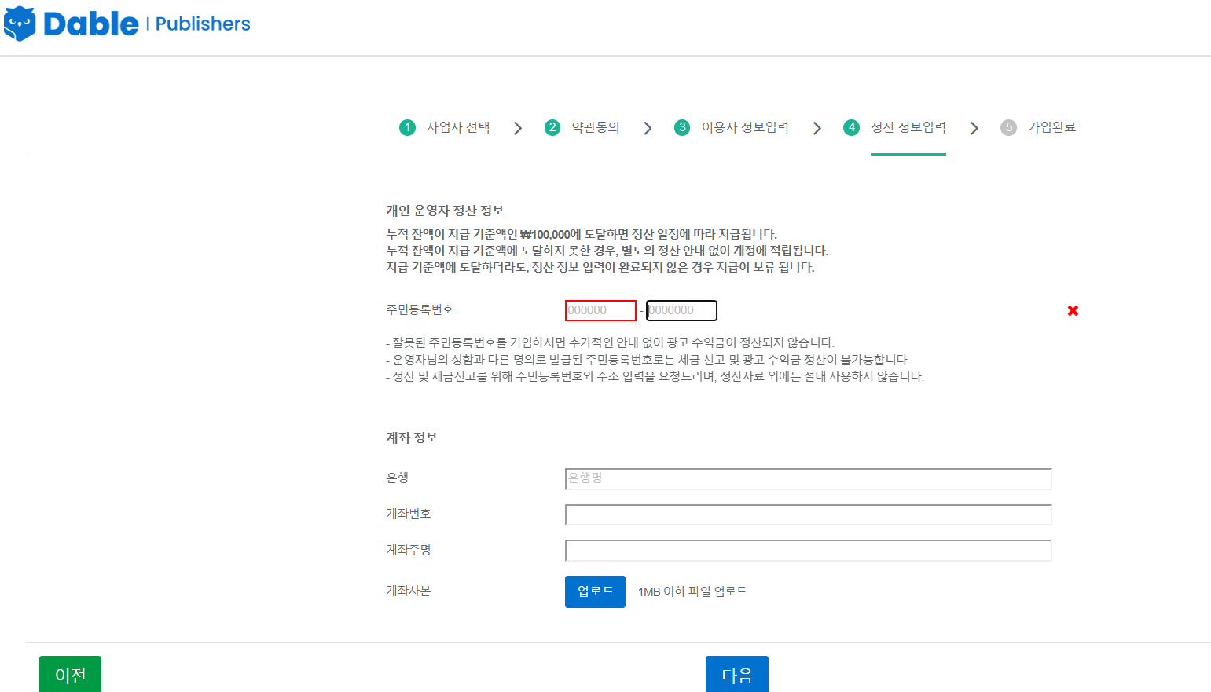Click into the 계좌번호 input field

(x=808, y=514)
